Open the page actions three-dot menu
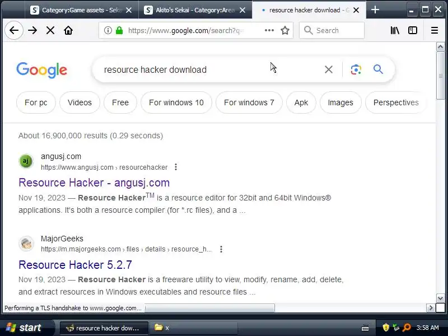This screenshot has width=448, height=336. pyautogui.click(x=269, y=30)
